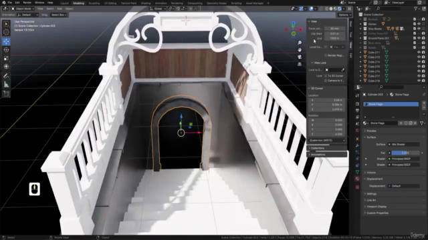
Task: Open the Quaternion (WXYZ) rotation mode dropdown
Action: click(x=327, y=141)
